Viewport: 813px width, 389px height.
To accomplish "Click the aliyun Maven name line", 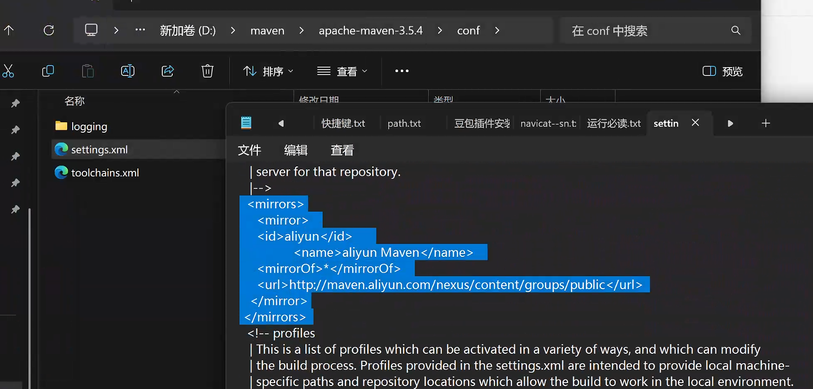I will click(383, 252).
